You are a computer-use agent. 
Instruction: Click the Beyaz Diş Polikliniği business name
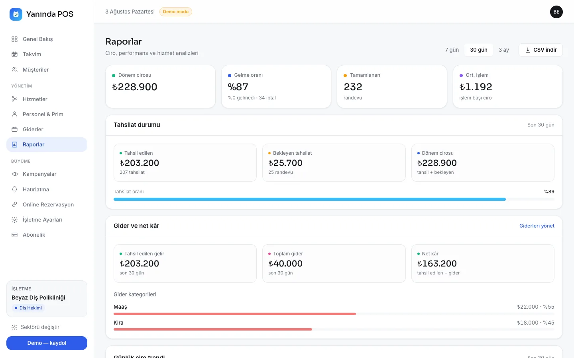(38, 298)
